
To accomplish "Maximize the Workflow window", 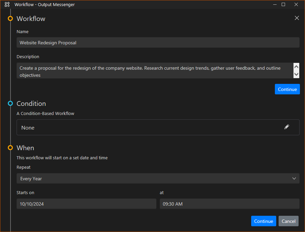I will point(283,4).
